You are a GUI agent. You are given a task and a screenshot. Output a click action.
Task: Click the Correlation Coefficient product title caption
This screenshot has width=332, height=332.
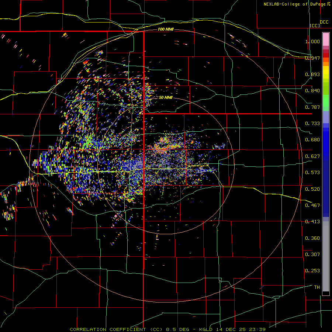click(x=116, y=329)
